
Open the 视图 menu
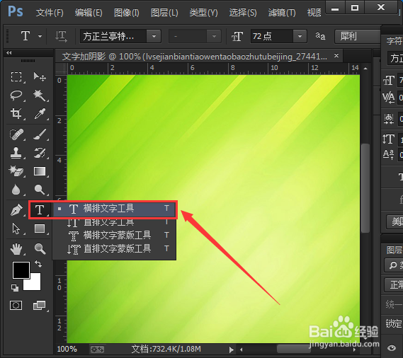click(314, 12)
